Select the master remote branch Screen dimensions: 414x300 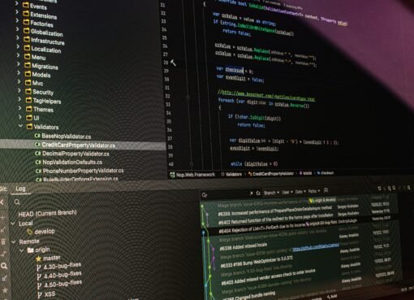(52, 258)
